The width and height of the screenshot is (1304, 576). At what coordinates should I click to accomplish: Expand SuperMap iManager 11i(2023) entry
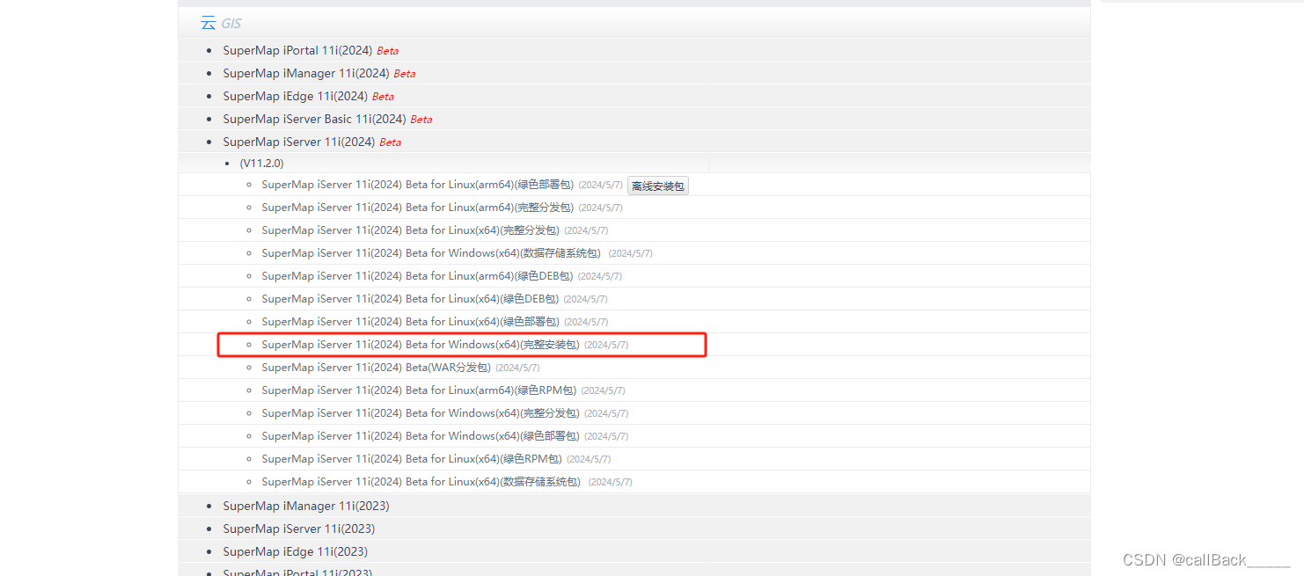(x=306, y=506)
